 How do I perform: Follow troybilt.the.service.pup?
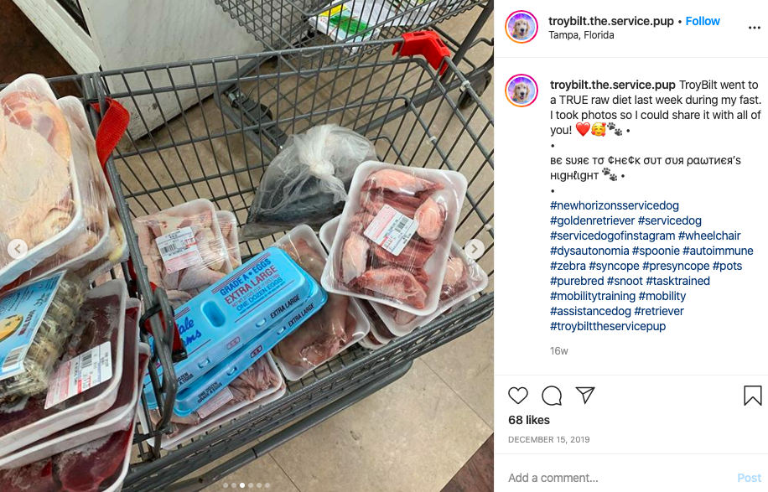click(703, 21)
